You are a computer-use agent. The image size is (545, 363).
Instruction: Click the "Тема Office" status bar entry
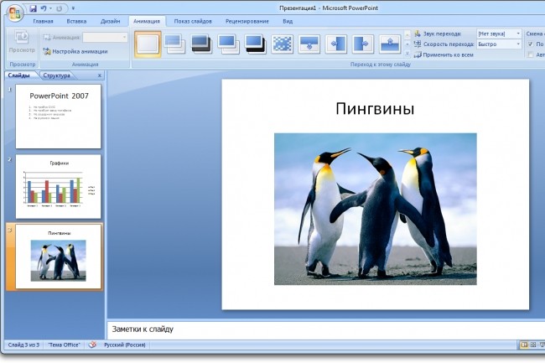(x=64, y=345)
